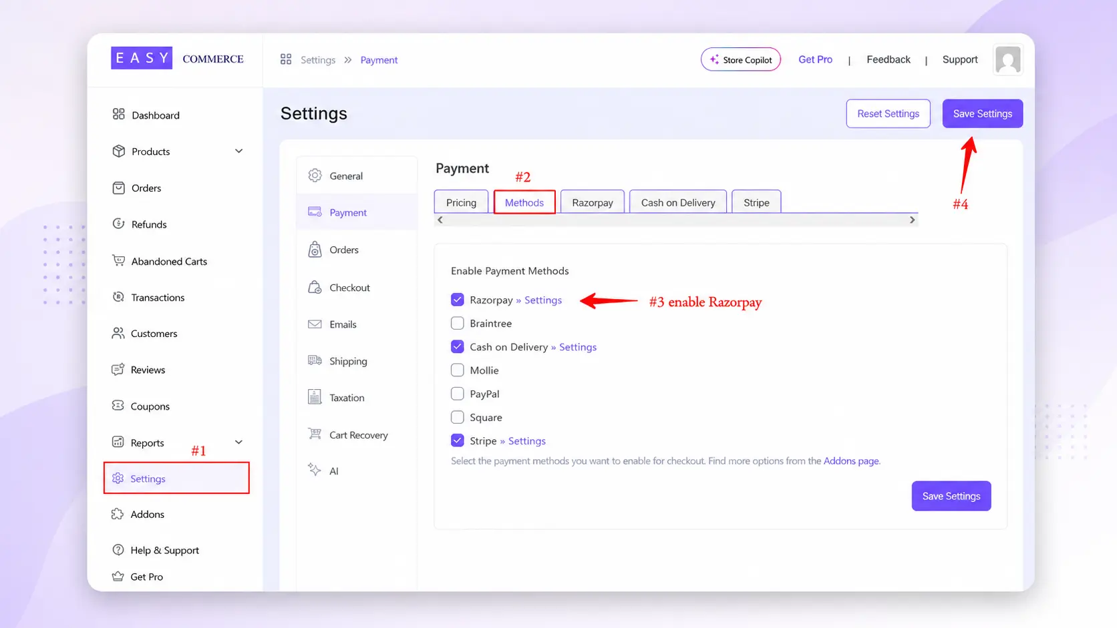Uncheck the Stripe payment method
The width and height of the screenshot is (1117, 628).
(458, 440)
